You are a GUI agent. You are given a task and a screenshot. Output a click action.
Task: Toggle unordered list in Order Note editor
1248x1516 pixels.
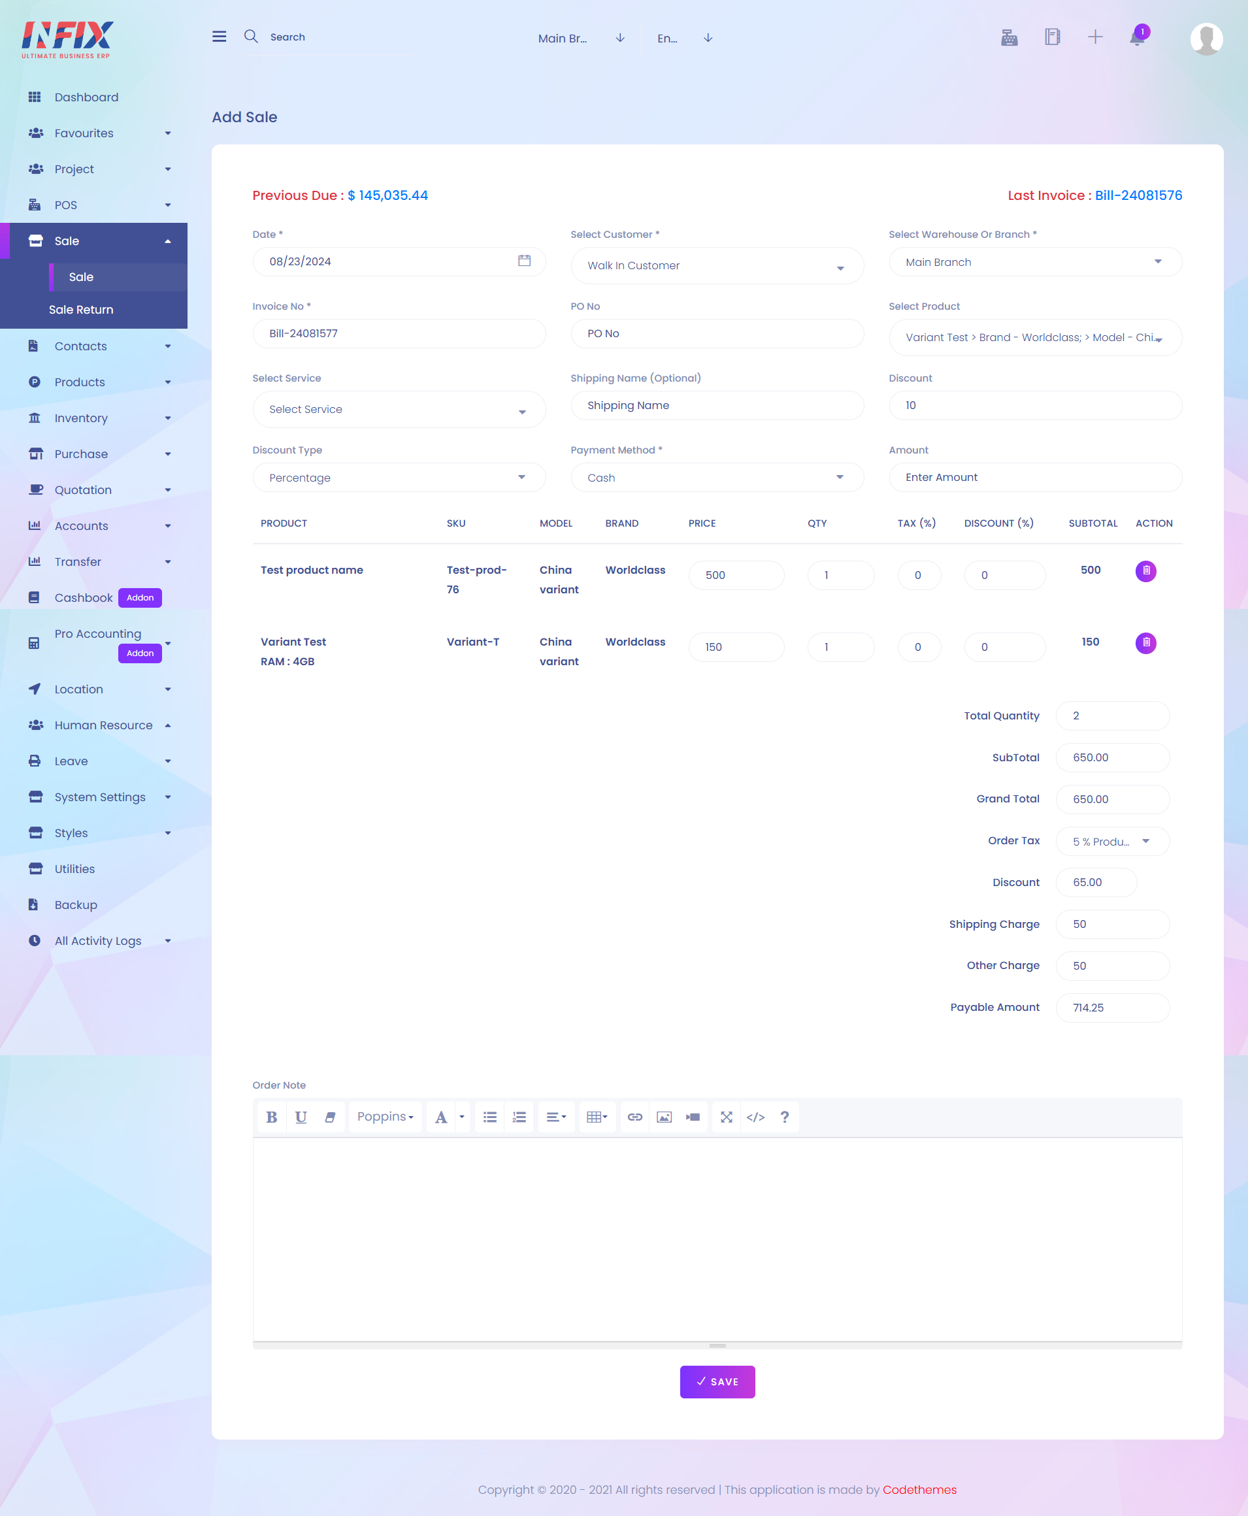[489, 1117]
